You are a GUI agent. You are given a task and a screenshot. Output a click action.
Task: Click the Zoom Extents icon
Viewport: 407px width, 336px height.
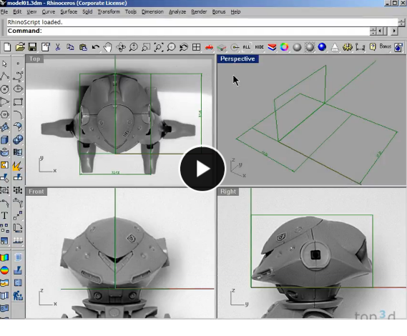pos(159,47)
